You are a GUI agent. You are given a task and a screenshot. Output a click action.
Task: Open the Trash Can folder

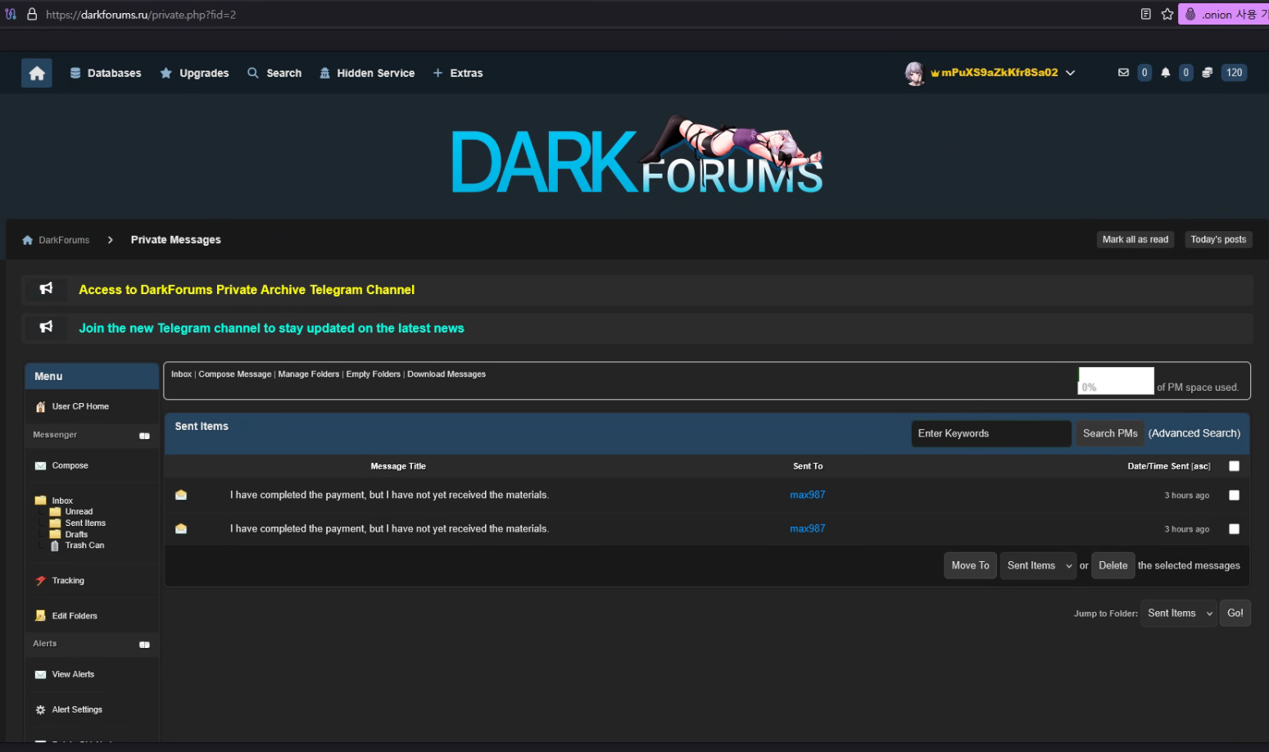tap(84, 545)
